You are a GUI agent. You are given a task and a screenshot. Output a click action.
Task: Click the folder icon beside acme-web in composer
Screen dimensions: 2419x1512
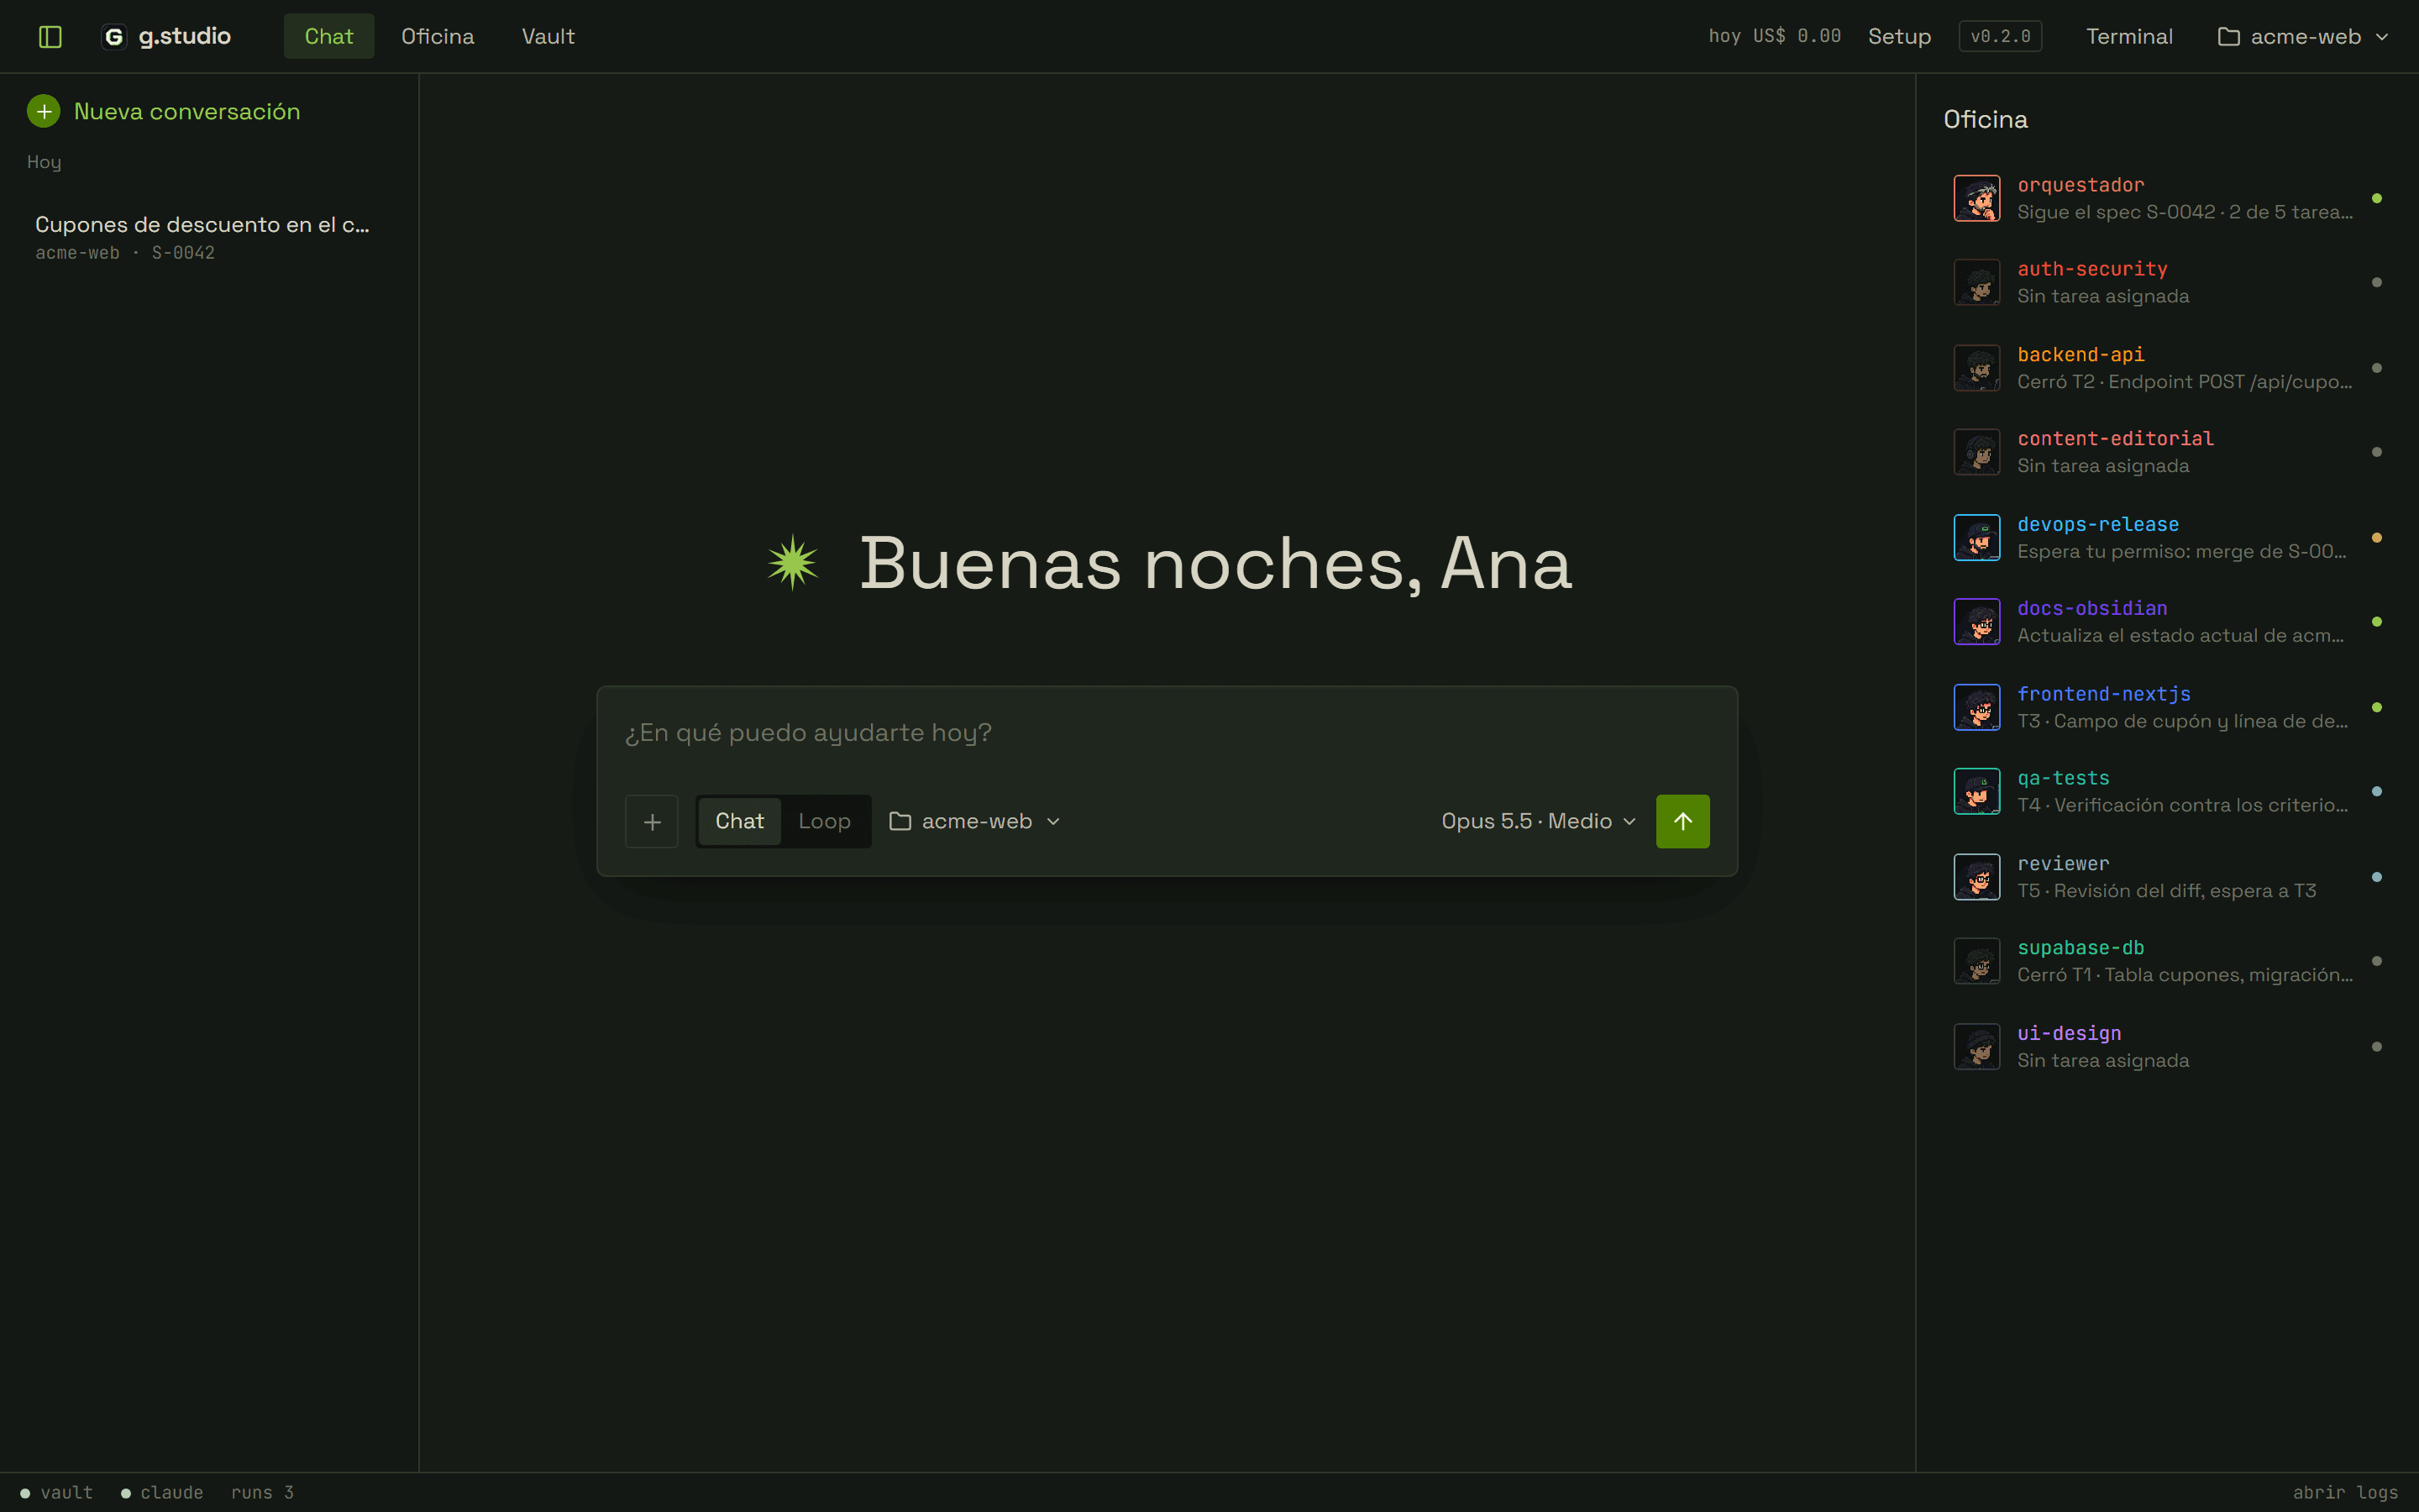(x=900, y=821)
